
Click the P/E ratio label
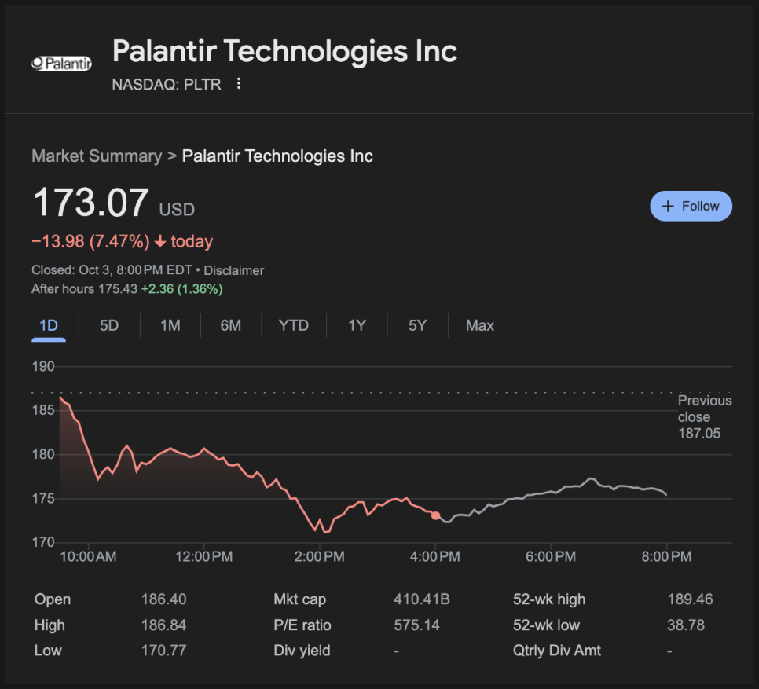302,625
